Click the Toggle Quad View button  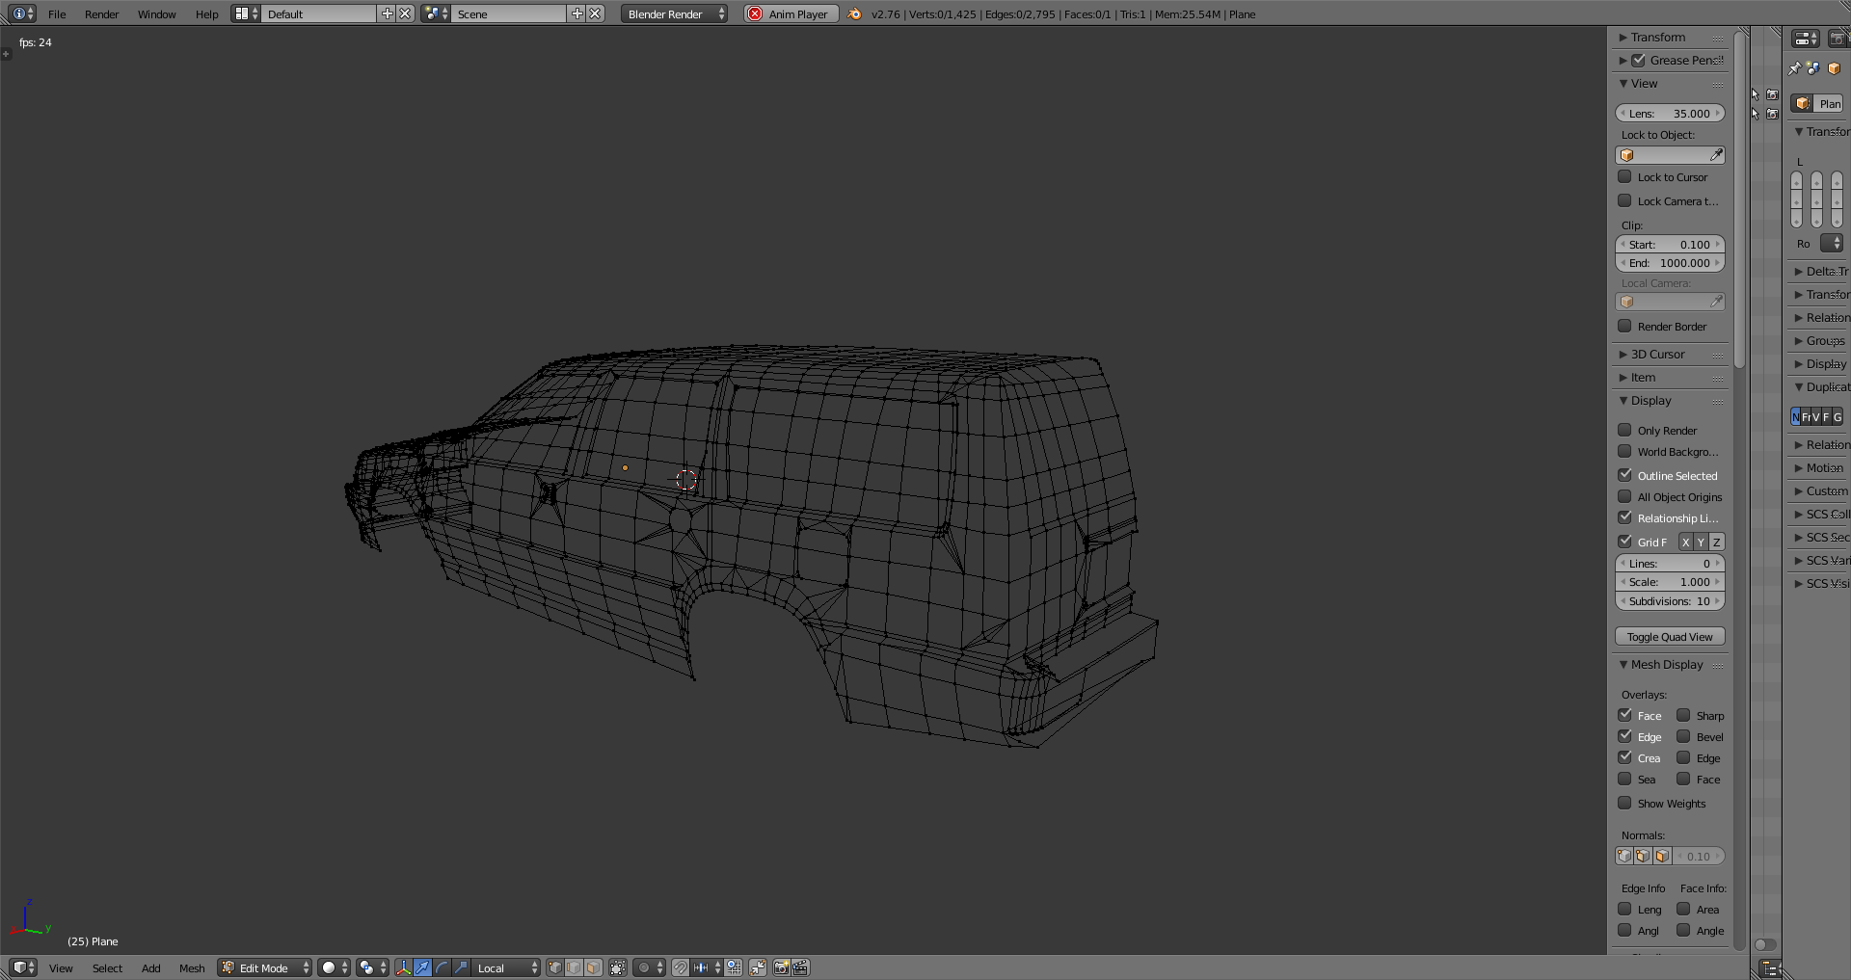tap(1670, 637)
